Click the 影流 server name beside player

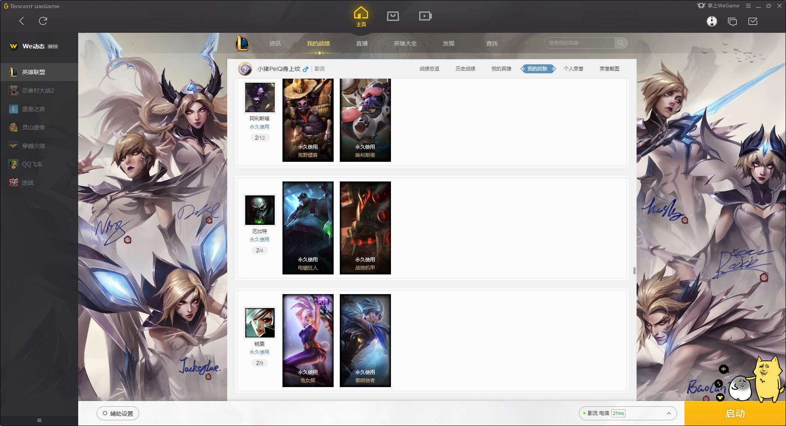[x=320, y=69]
